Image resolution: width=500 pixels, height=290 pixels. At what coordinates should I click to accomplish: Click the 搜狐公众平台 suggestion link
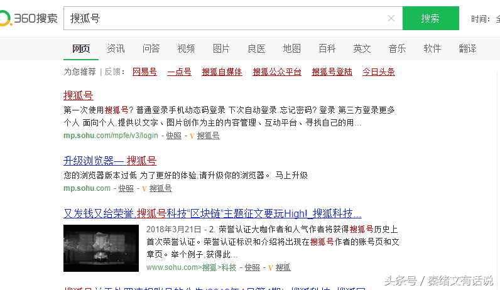[277, 72]
